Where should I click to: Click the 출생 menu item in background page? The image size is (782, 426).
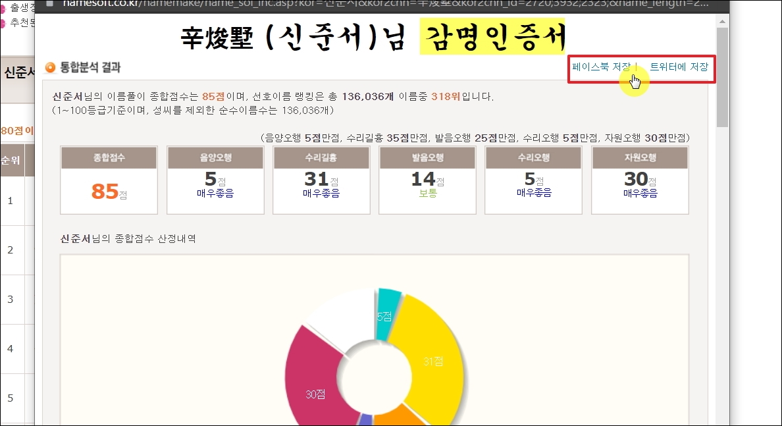(x=22, y=7)
